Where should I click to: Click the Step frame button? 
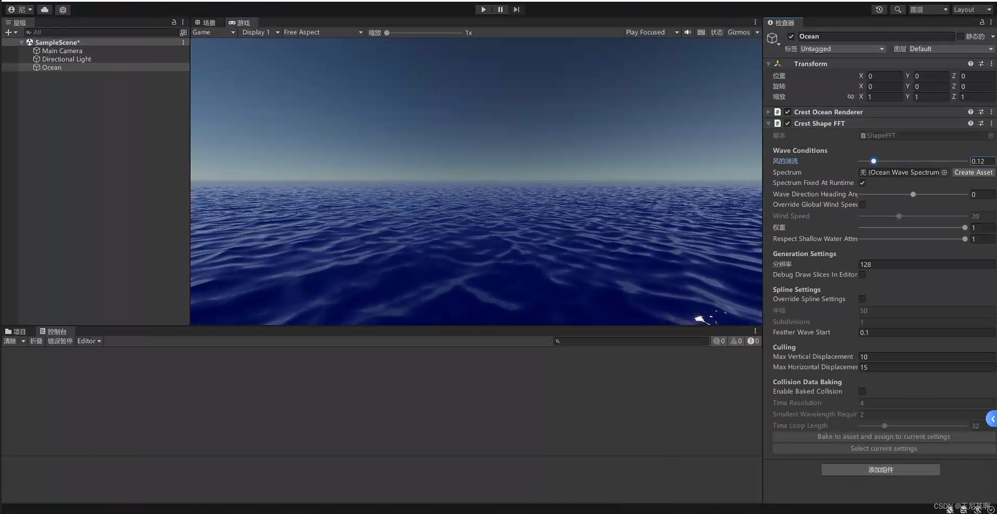516,9
